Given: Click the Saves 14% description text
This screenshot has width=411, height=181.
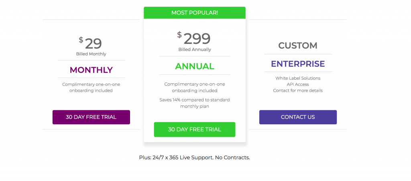Looking at the screenshot, I should pos(195,103).
